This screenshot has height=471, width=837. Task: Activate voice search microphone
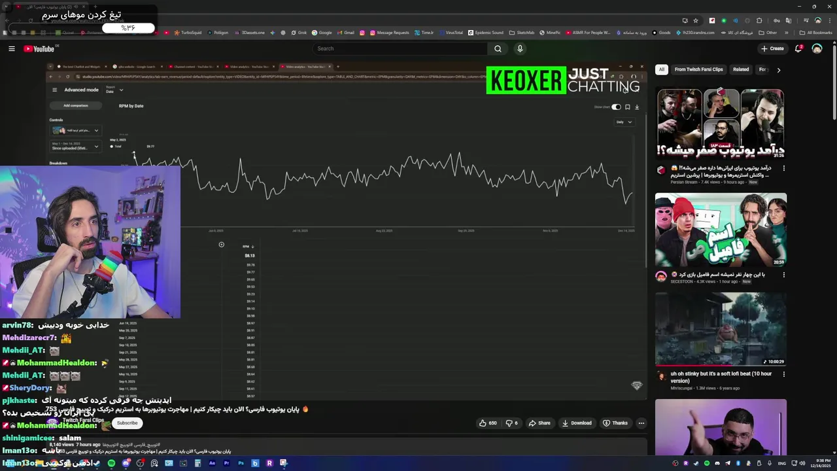(x=520, y=48)
